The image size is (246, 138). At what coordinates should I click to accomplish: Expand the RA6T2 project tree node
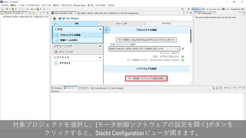(x=2, y=17)
